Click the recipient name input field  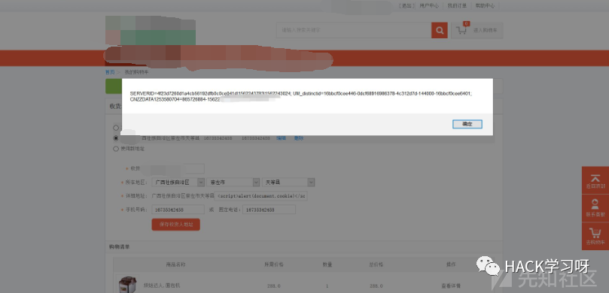(x=178, y=168)
